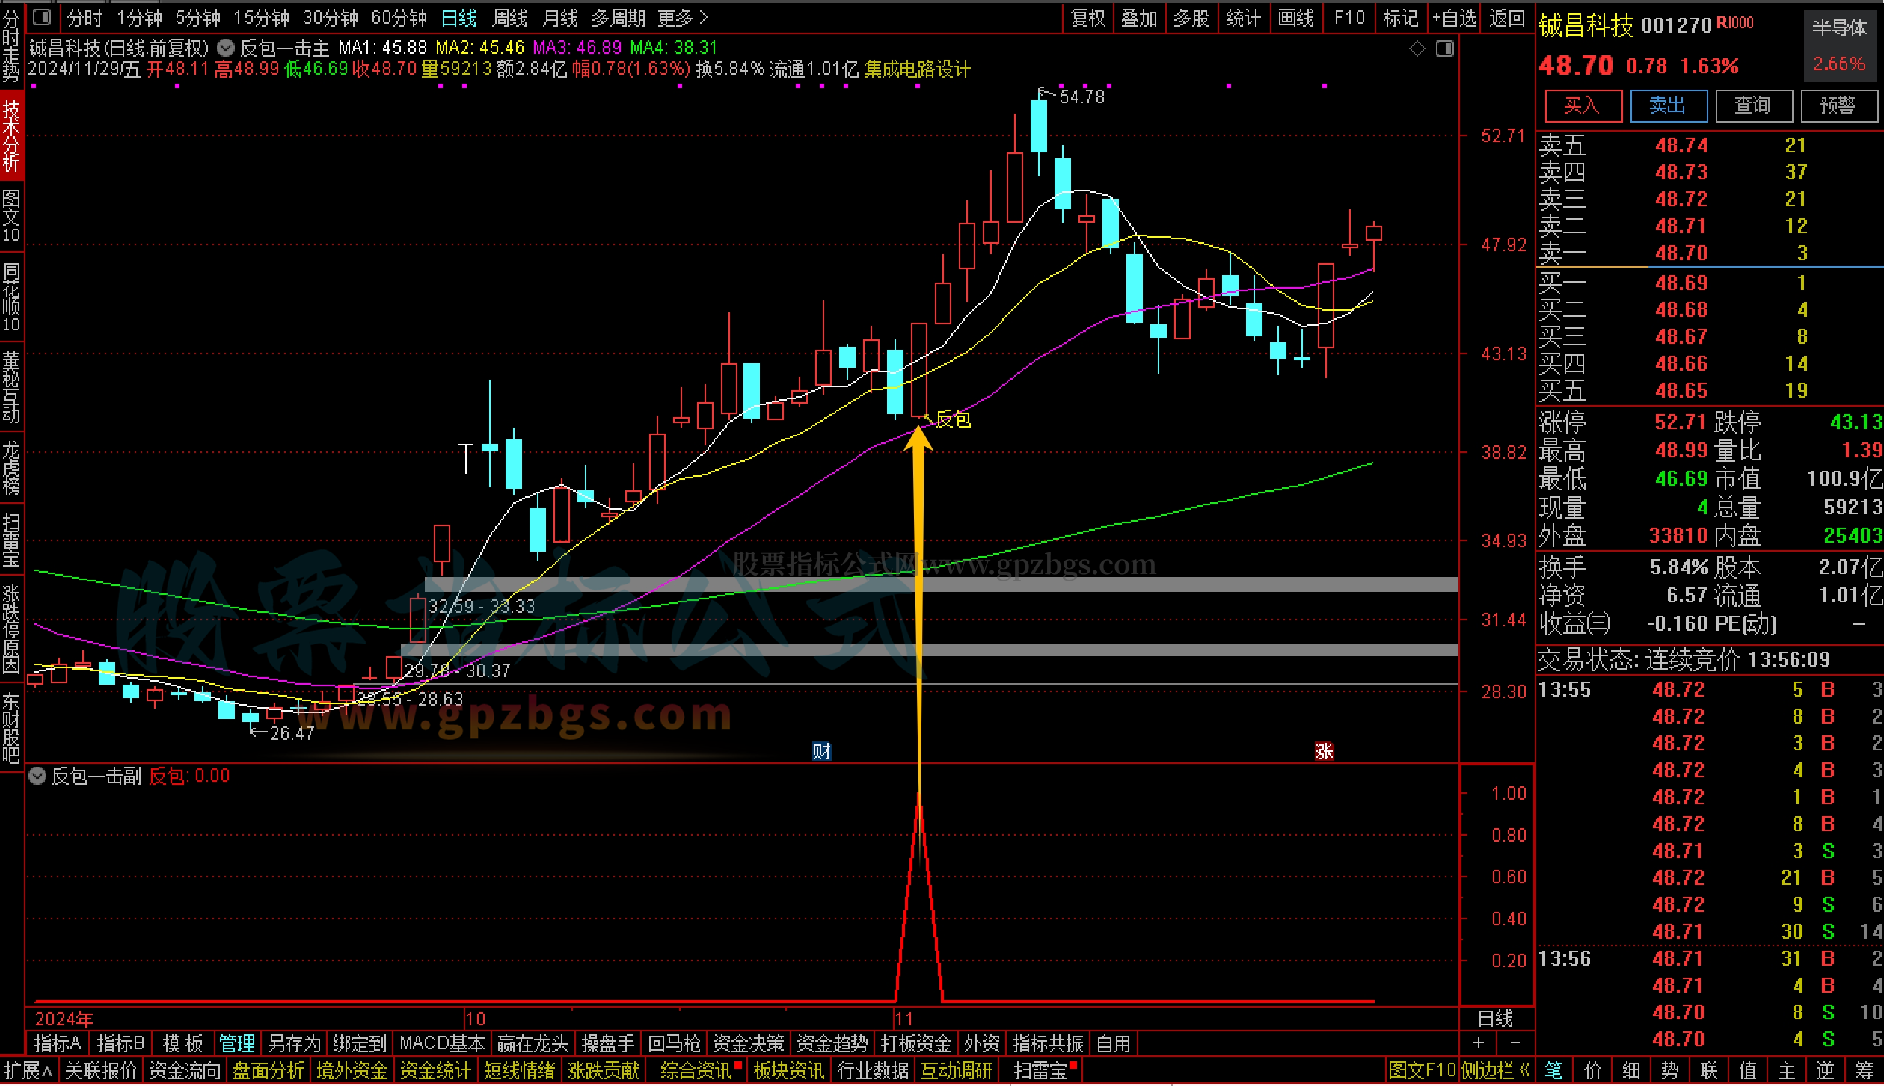Image resolution: width=1884 pixels, height=1086 pixels.
Task: Click the 财 marker on chart timeline
Action: [821, 751]
